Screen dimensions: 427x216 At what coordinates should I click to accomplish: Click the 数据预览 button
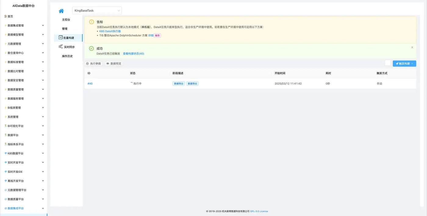[114, 64]
